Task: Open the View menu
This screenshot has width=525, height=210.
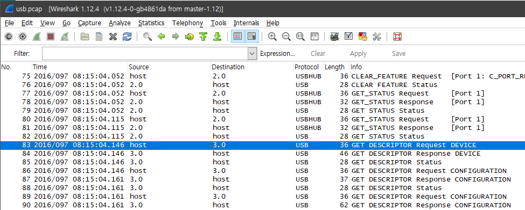Action: coord(47,23)
